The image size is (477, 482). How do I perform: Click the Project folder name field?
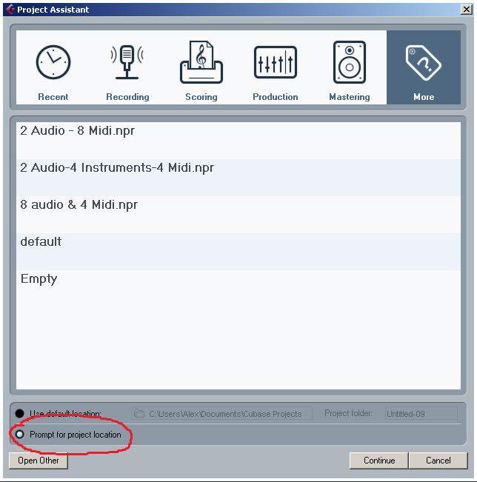point(421,414)
